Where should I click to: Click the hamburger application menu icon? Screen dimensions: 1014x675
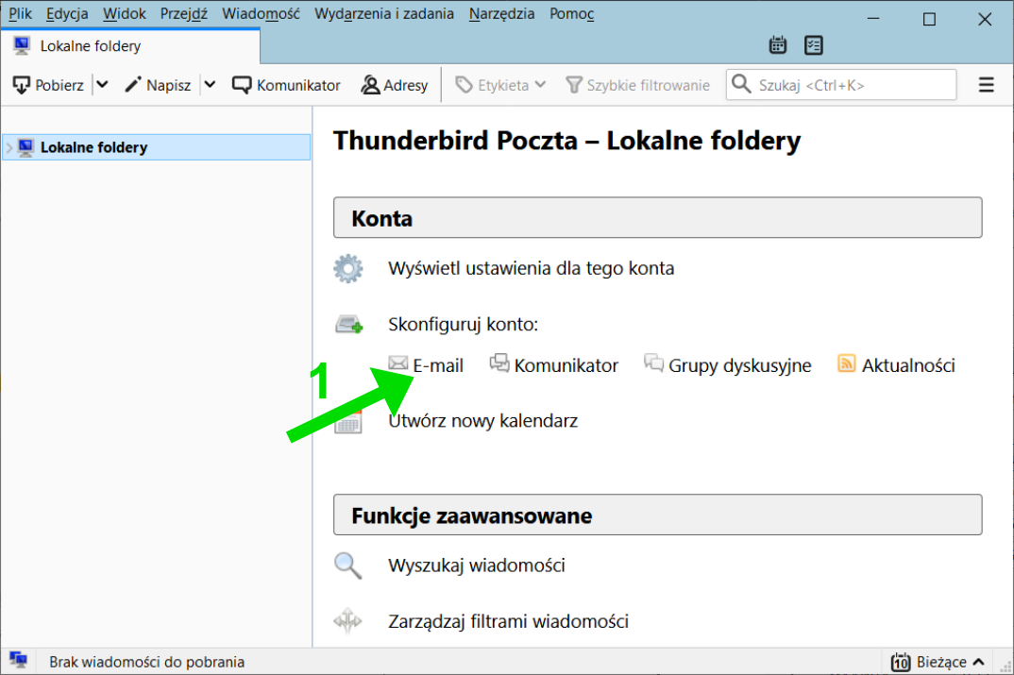[987, 85]
